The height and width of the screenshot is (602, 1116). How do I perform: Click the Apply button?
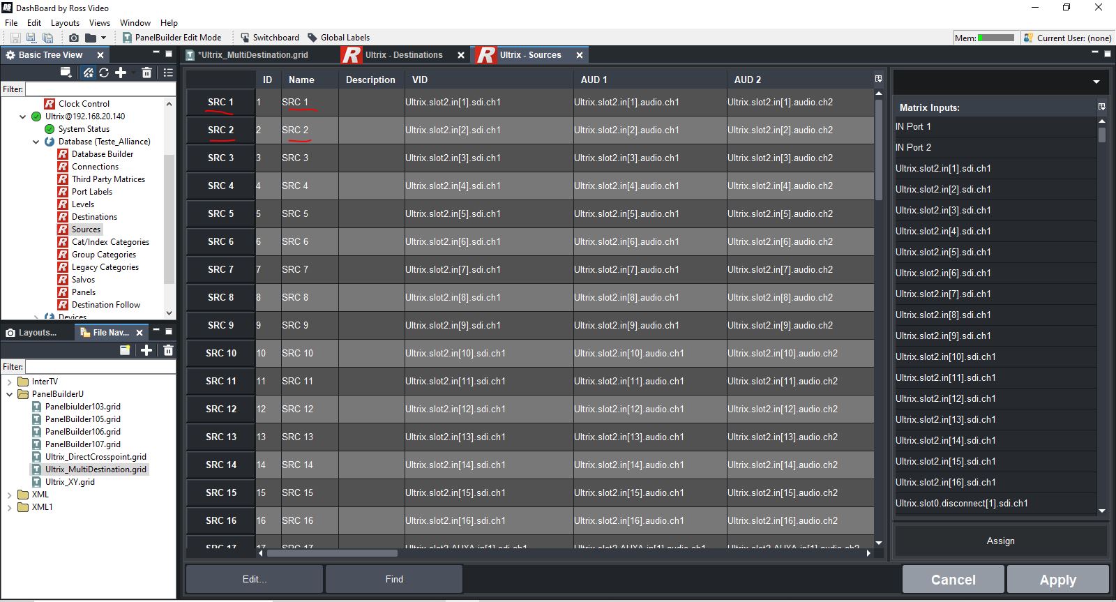pyautogui.click(x=1058, y=579)
